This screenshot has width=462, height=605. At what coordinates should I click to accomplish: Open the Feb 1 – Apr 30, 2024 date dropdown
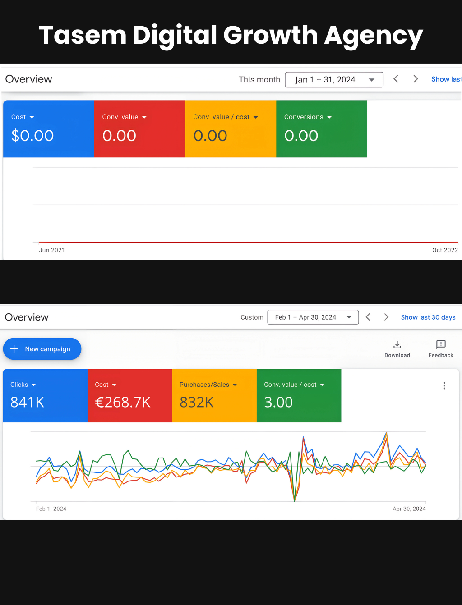[x=313, y=317]
